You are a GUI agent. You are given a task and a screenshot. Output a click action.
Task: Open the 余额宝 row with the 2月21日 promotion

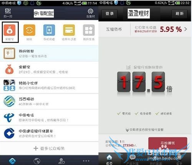(x=49, y=69)
